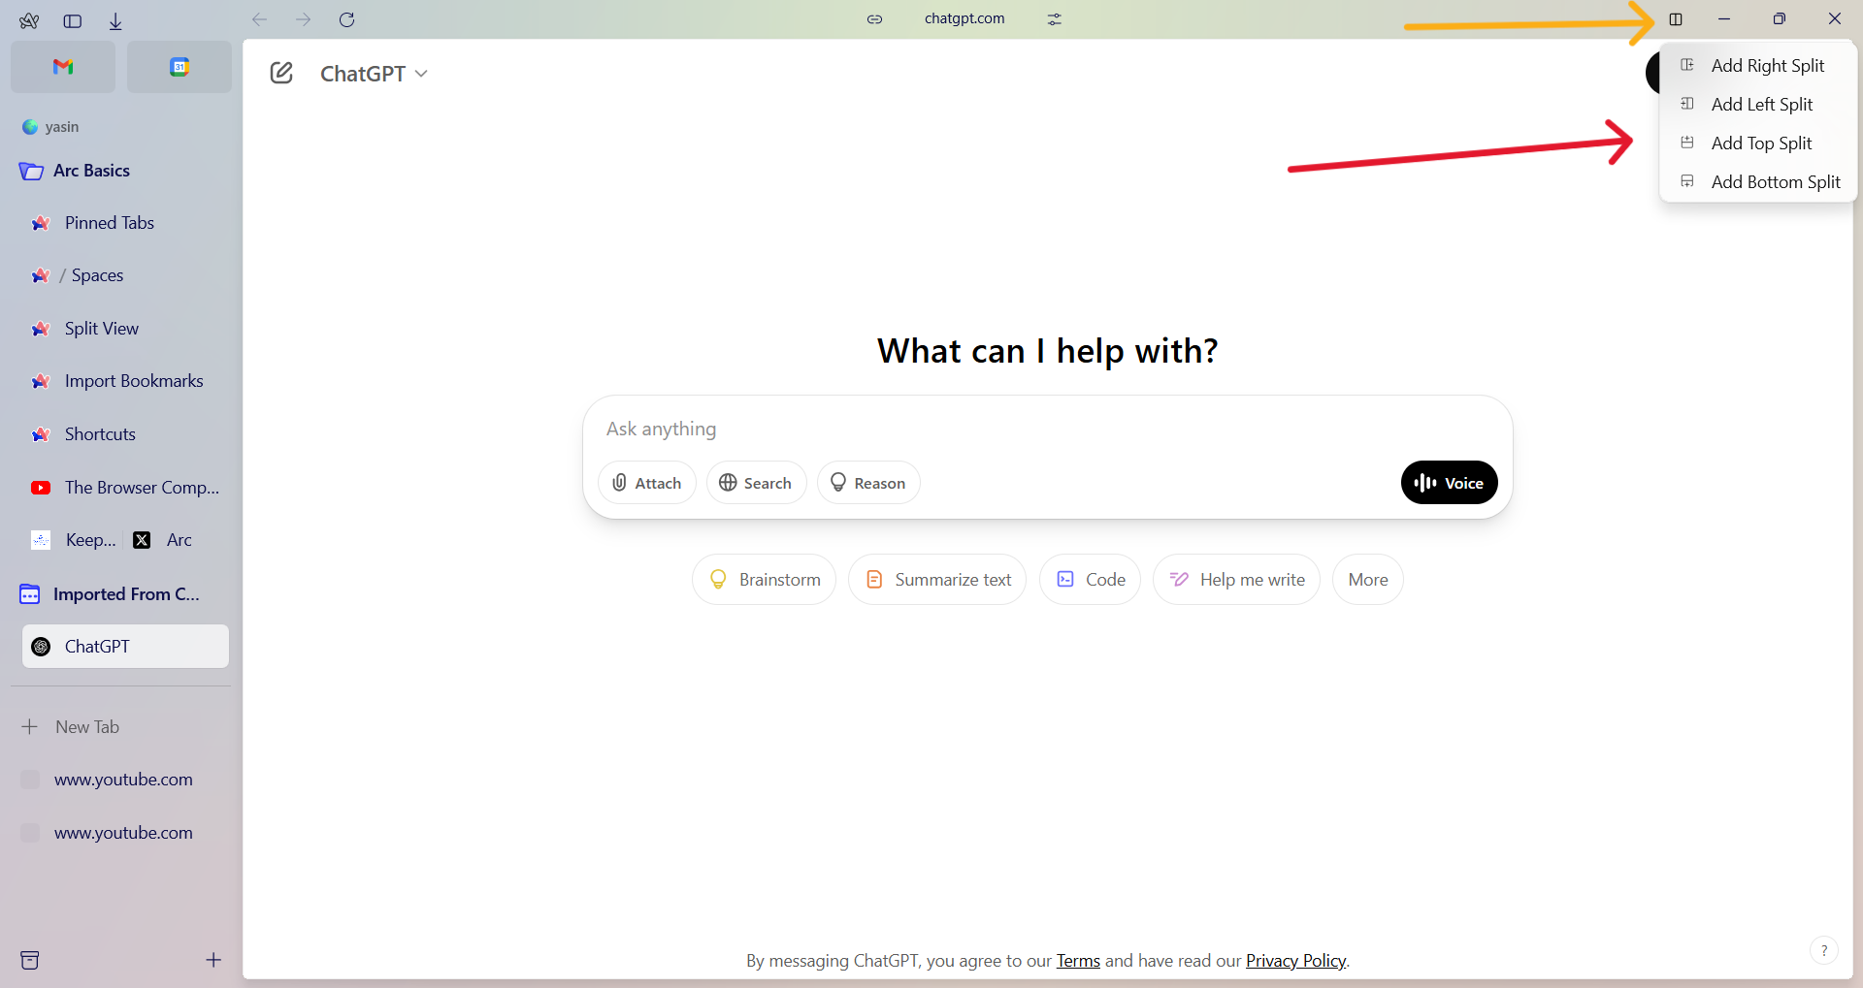Viewport: 1863px width, 988px height.
Task: Open a New Tab
Action: click(121, 727)
